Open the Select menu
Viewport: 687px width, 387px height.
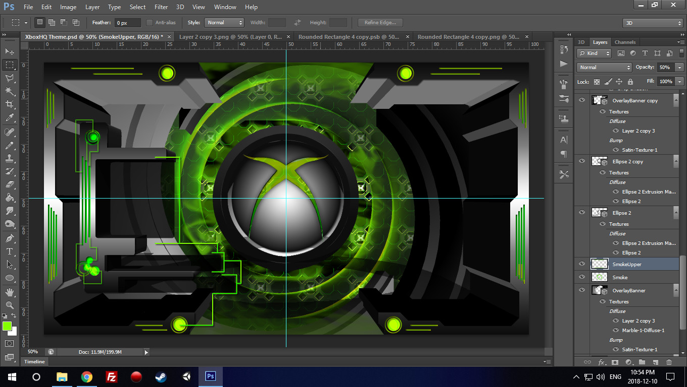pyautogui.click(x=137, y=7)
